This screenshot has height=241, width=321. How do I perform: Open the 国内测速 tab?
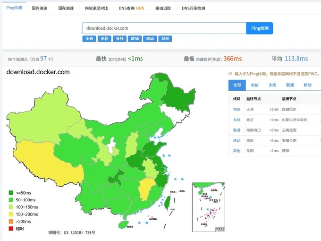click(x=40, y=8)
